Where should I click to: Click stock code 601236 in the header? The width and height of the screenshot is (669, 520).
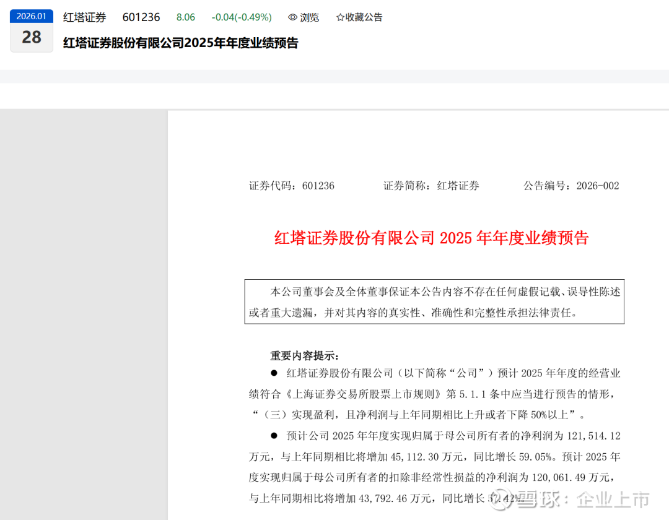[141, 17]
